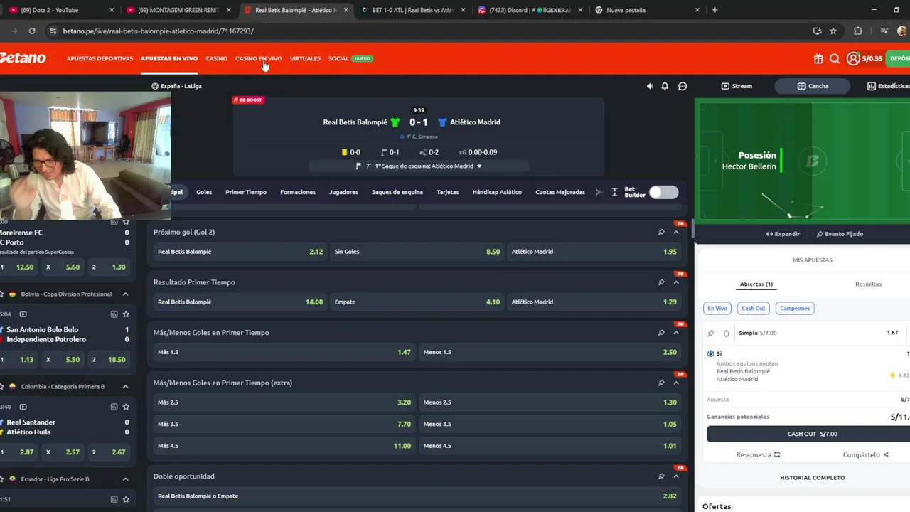
Task: Open the Hándicap Asiático tab
Action: pos(497,192)
